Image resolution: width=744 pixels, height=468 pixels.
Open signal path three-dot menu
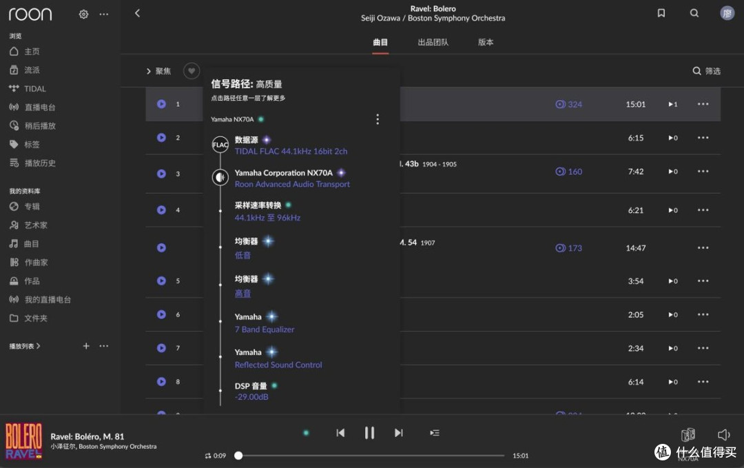click(378, 119)
